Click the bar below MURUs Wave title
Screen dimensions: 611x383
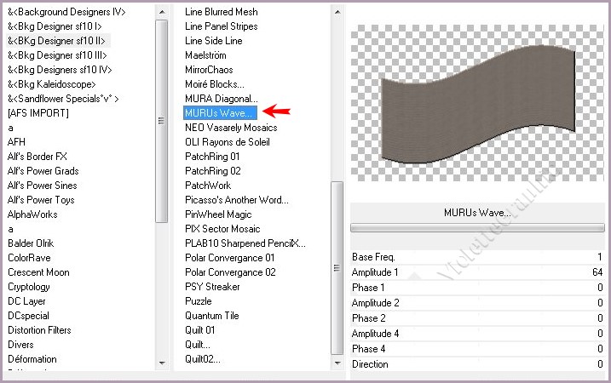click(477, 228)
